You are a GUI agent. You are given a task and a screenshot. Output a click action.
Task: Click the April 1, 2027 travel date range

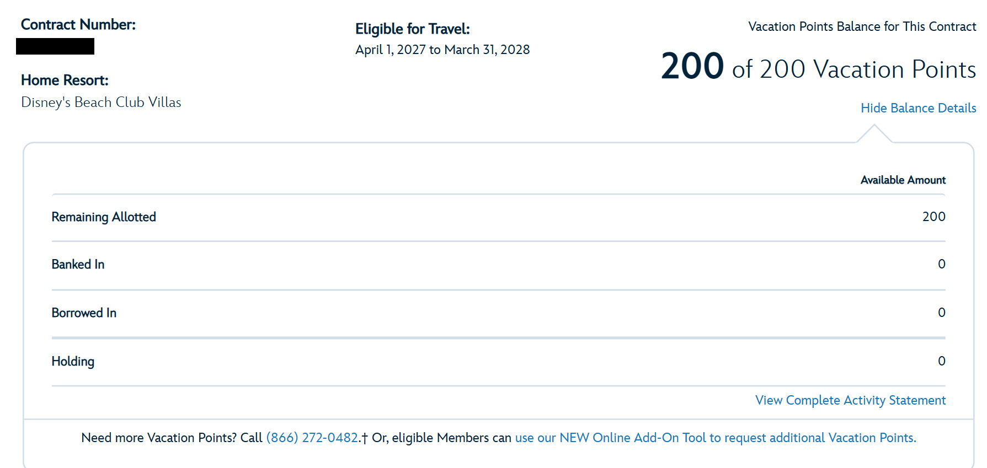pyautogui.click(x=442, y=50)
